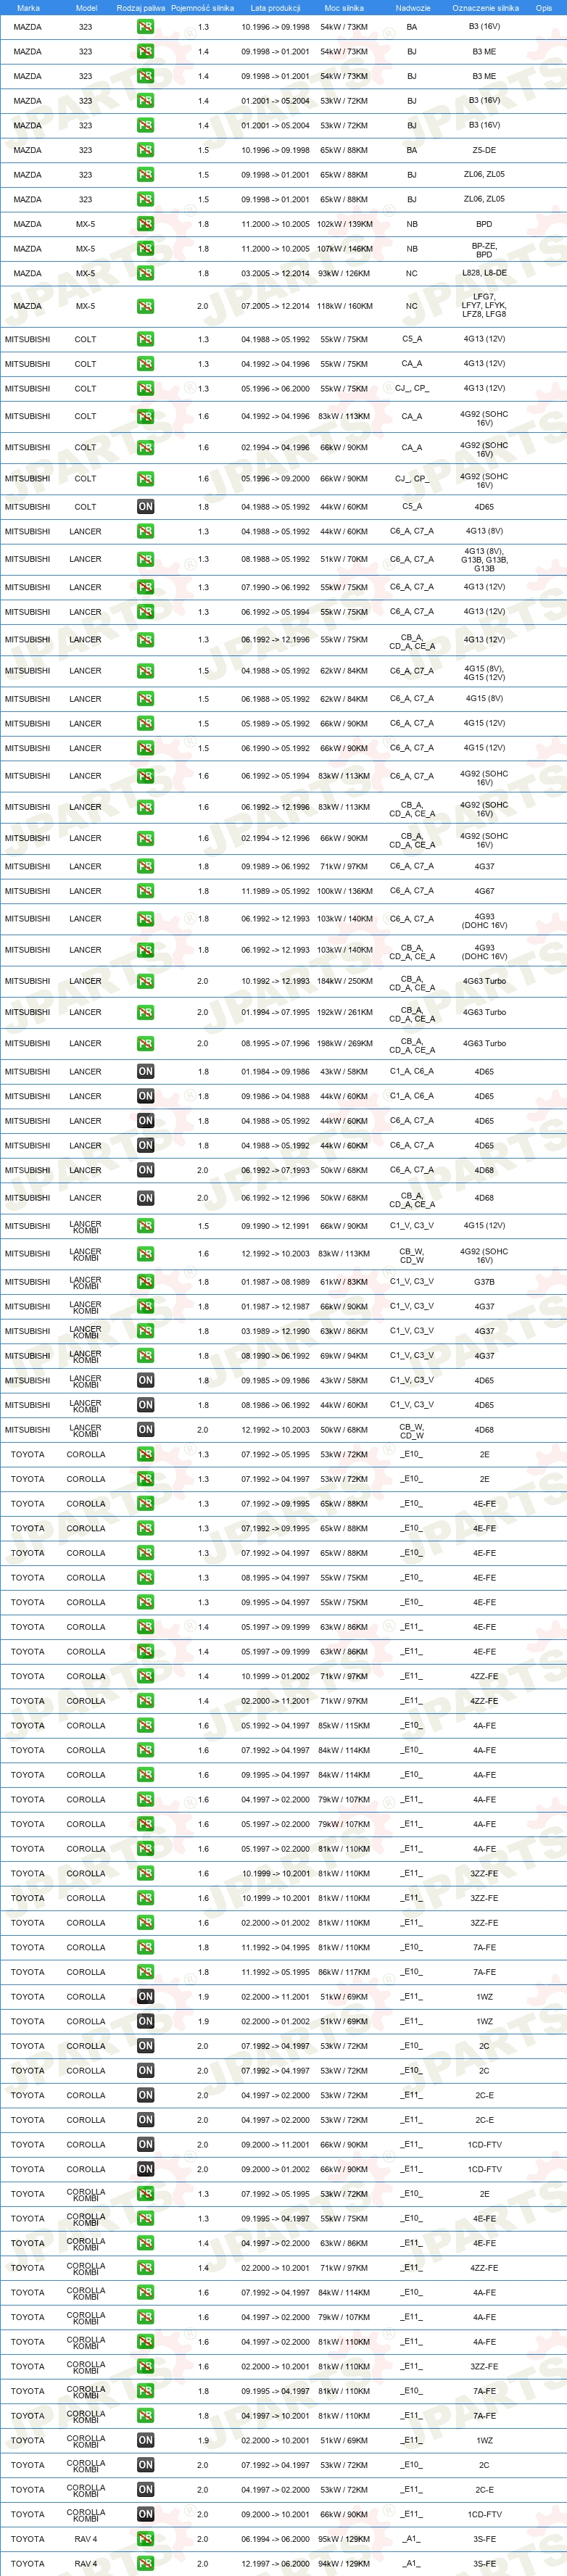Click the Lata produkcji column header
The image size is (567, 2576).
275,8
